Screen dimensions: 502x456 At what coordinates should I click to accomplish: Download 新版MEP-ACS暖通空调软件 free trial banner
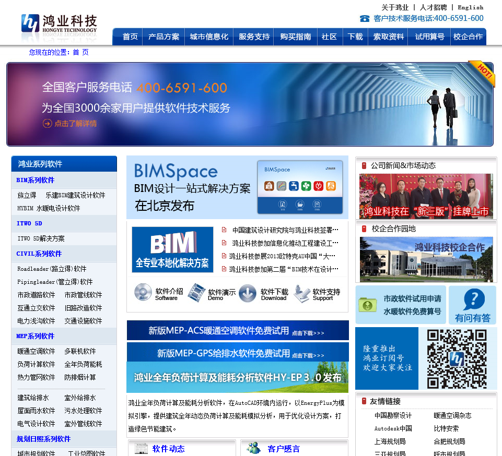tap(238, 330)
